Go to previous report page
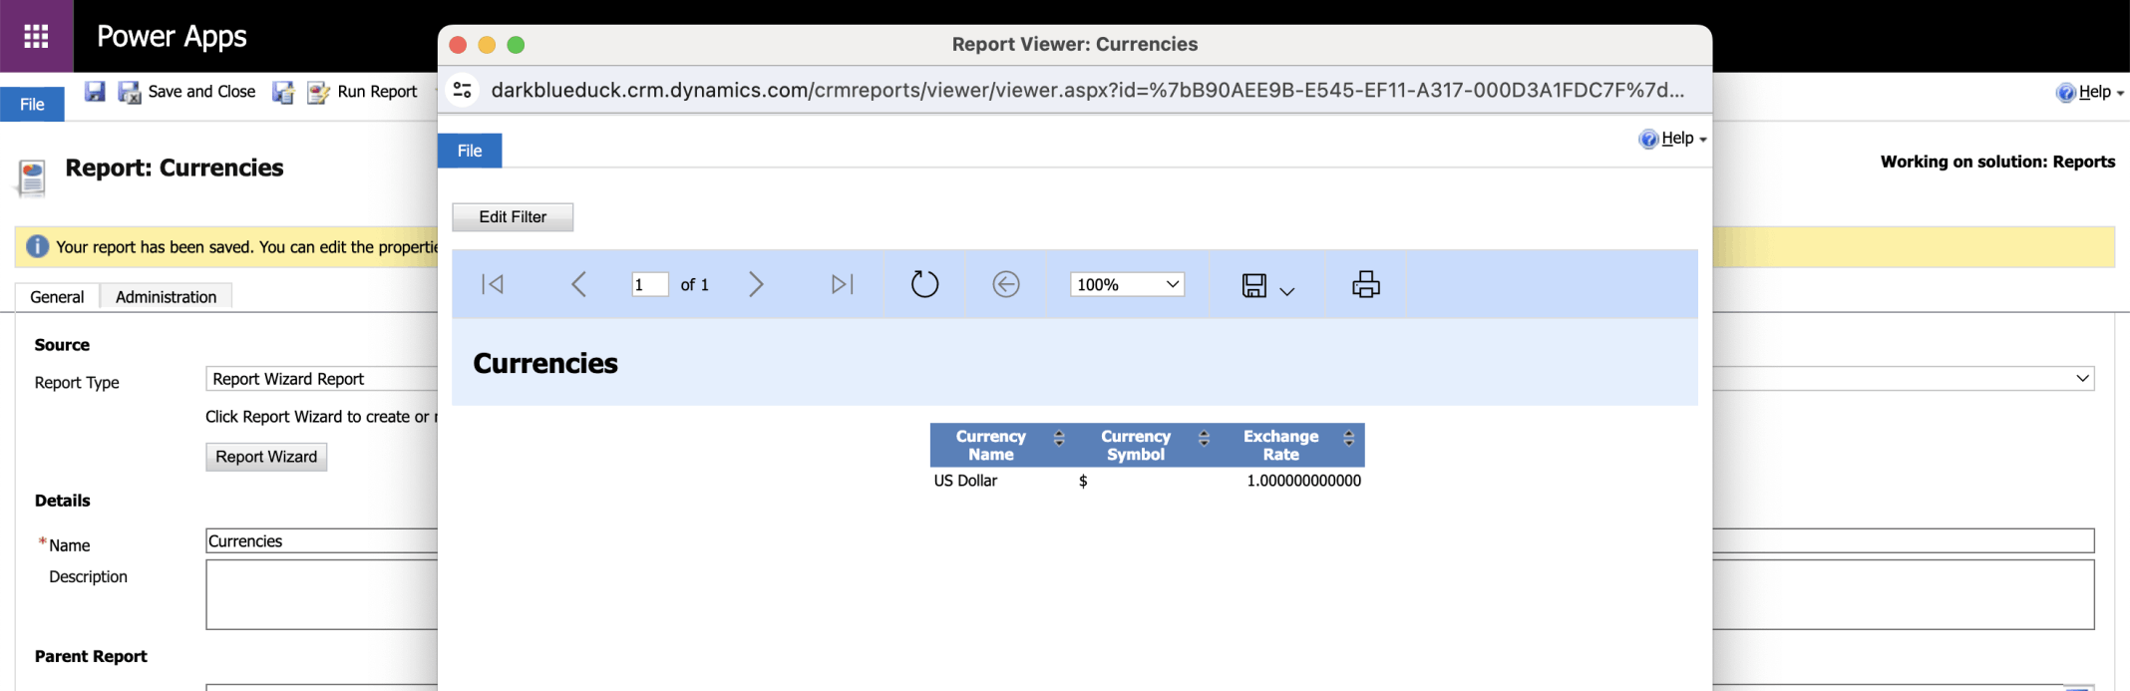Screen dimensions: 2130x691 click(x=578, y=285)
